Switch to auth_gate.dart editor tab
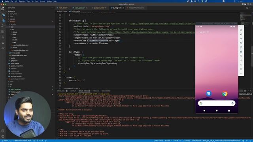 coord(80,8)
